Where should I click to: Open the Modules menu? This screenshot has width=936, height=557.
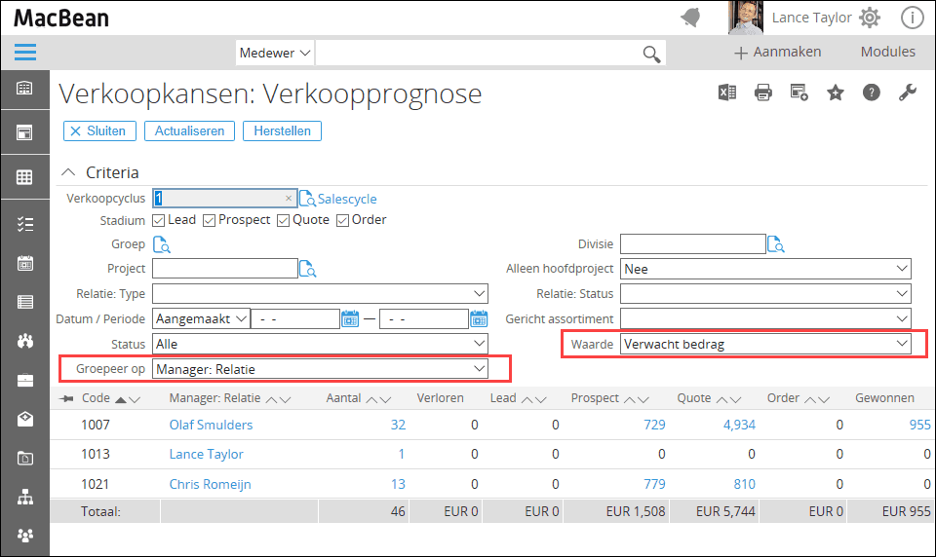click(887, 52)
